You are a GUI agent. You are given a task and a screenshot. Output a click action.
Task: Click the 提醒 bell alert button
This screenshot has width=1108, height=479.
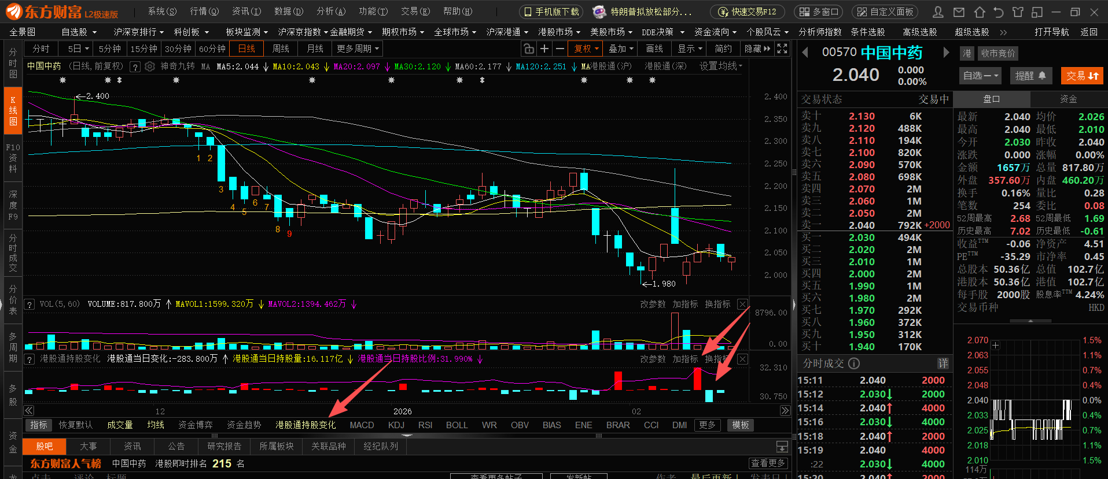(1030, 76)
